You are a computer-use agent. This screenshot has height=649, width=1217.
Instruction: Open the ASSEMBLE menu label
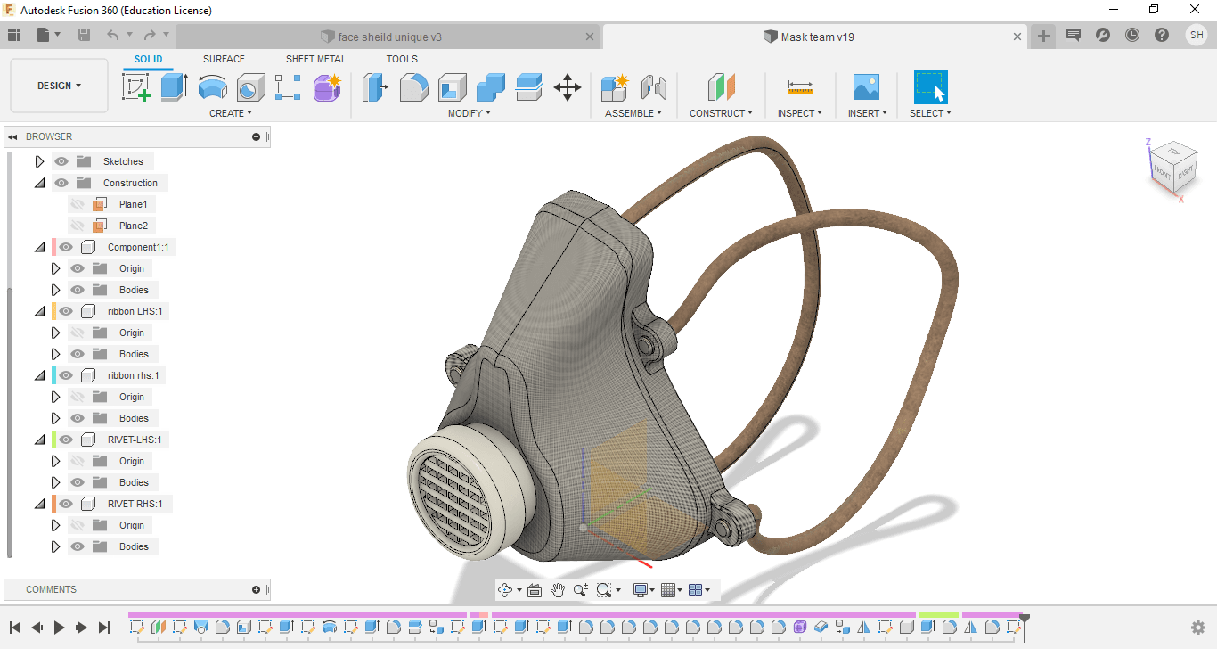(633, 113)
